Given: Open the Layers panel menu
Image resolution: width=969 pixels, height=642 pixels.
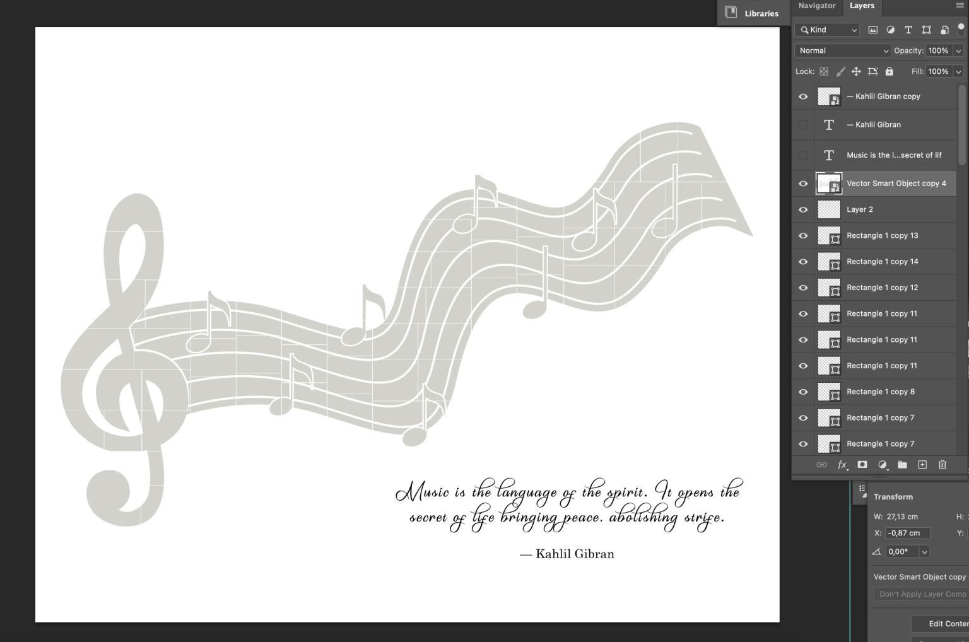Looking at the screenshot, I should tap(961, 6).
